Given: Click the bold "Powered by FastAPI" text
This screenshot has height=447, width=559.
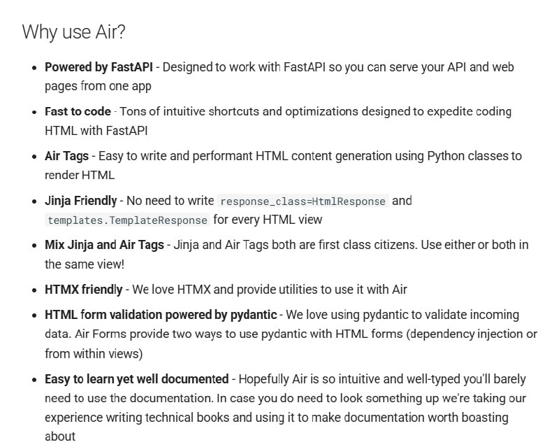Looking at the screenshot, I should click(x=99, y=67).
